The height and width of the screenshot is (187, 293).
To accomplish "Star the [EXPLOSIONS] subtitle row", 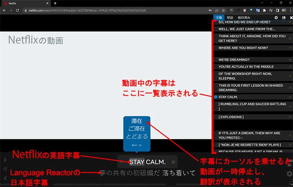I will click(290, 117).
